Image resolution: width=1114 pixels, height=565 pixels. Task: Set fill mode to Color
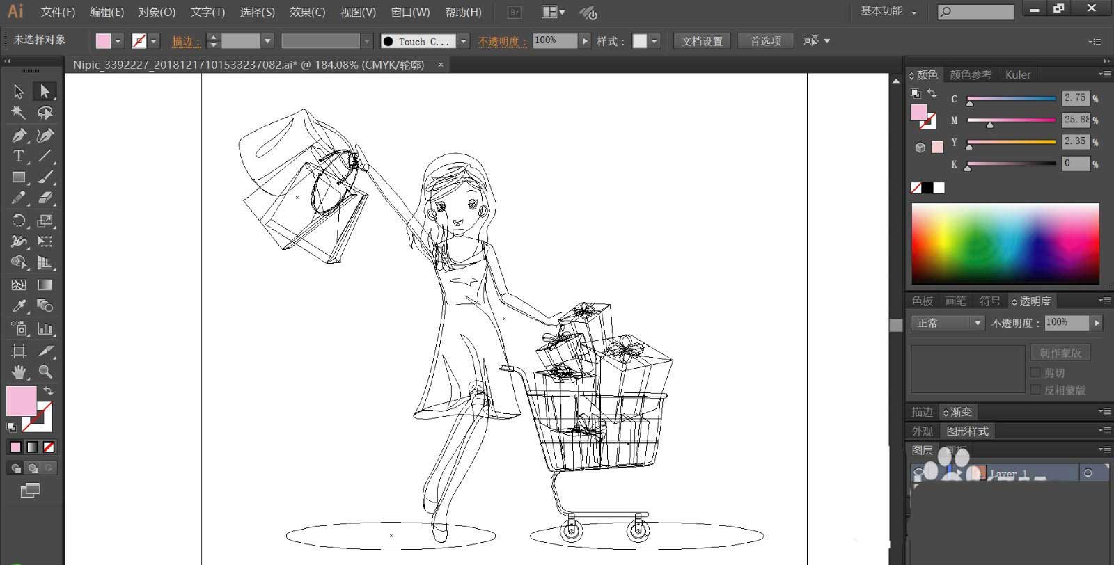coord(15,447)
